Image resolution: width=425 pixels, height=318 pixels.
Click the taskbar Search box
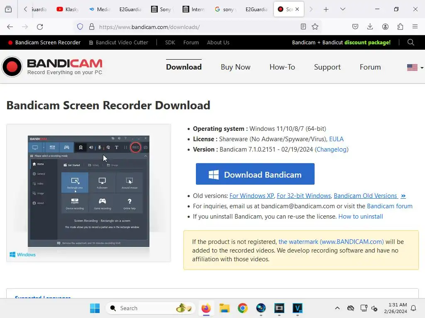(150, 308)
